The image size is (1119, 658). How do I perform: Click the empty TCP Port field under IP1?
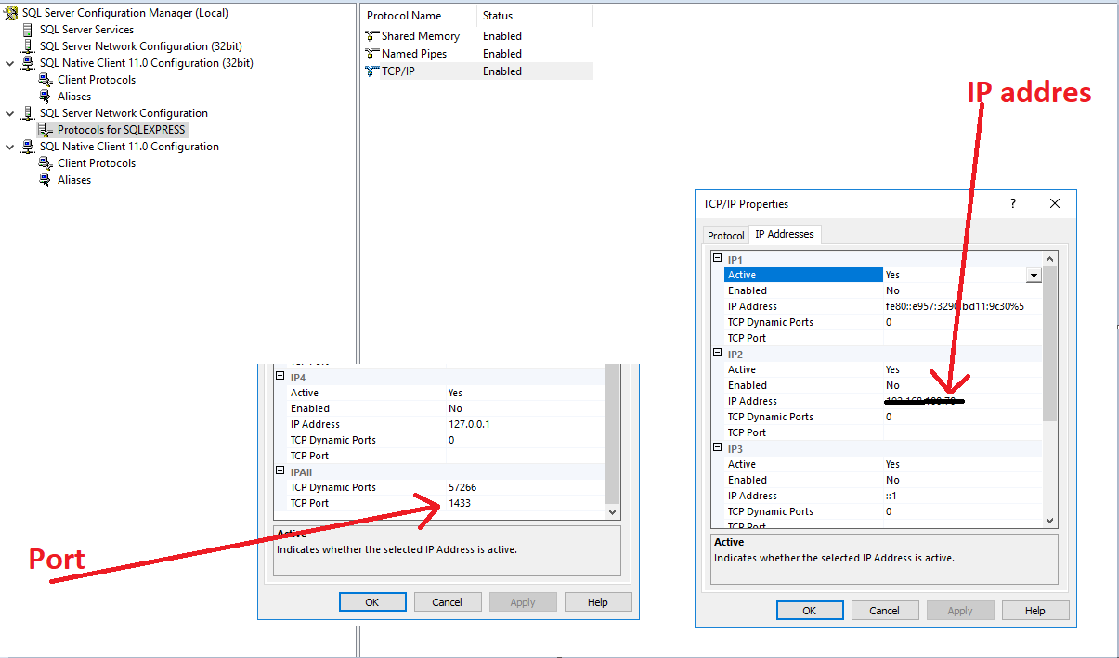(963, 338)
